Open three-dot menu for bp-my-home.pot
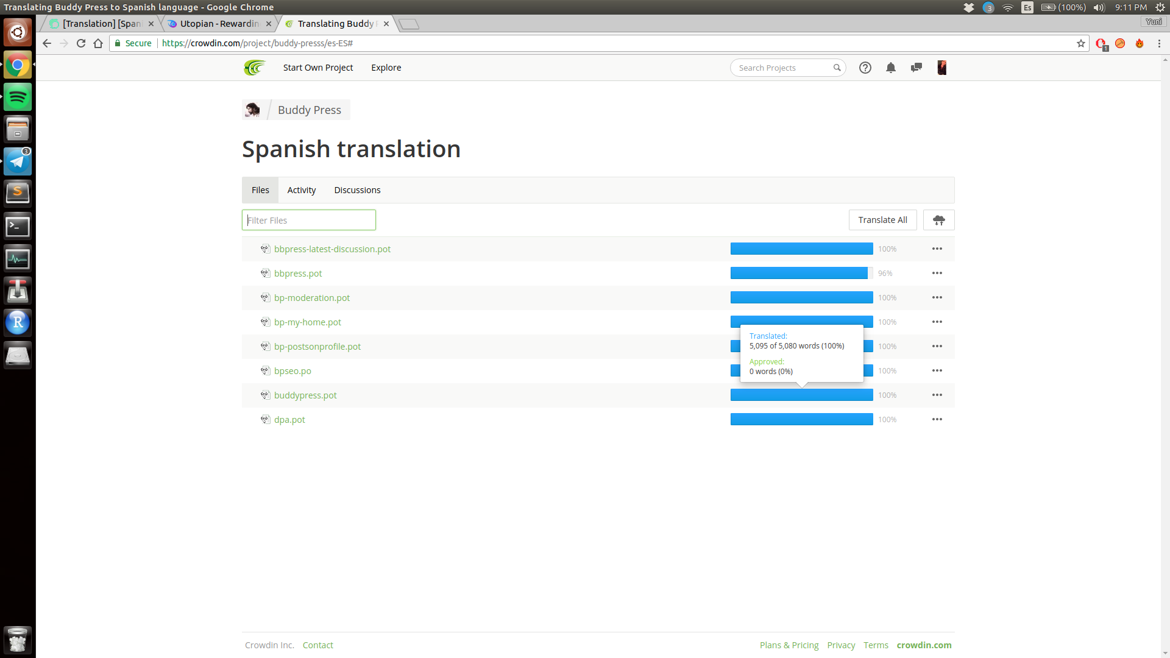 tap(937, 322)
